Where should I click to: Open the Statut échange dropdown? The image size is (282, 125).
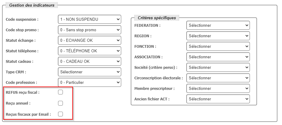click(x=89, y=40)
